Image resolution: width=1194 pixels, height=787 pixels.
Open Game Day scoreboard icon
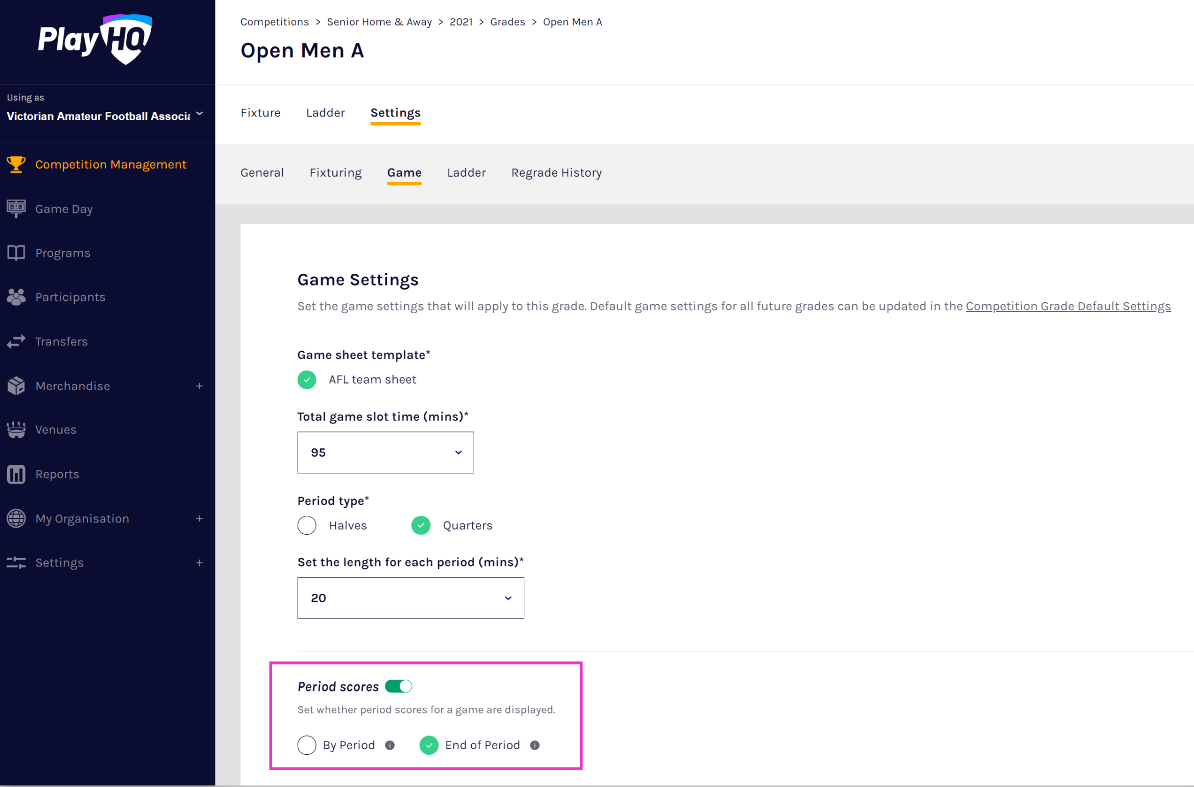16,208
